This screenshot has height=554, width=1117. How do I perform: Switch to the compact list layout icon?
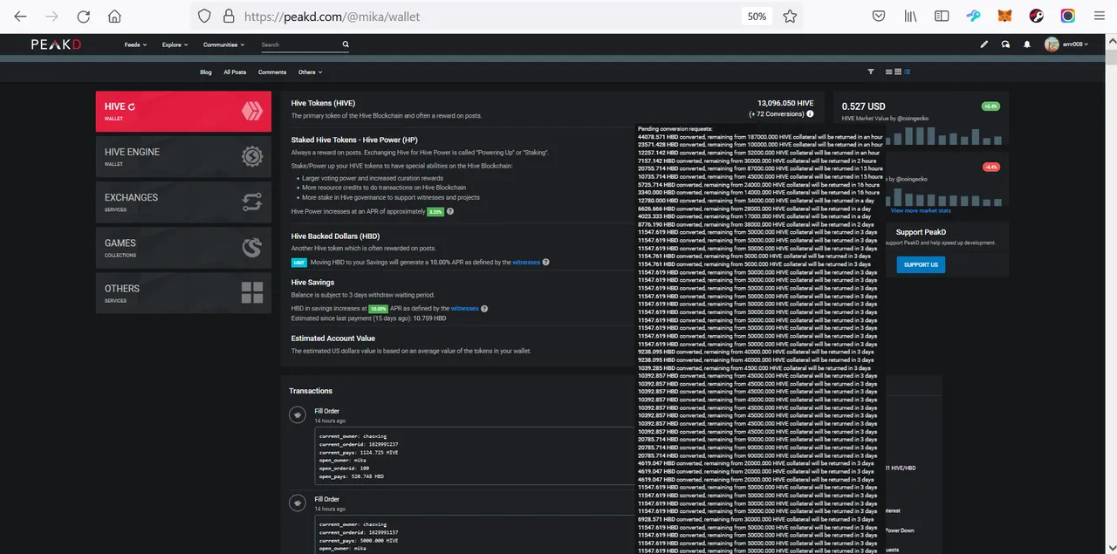(908, 72)
